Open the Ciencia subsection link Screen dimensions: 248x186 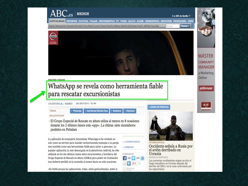point(103,26)
